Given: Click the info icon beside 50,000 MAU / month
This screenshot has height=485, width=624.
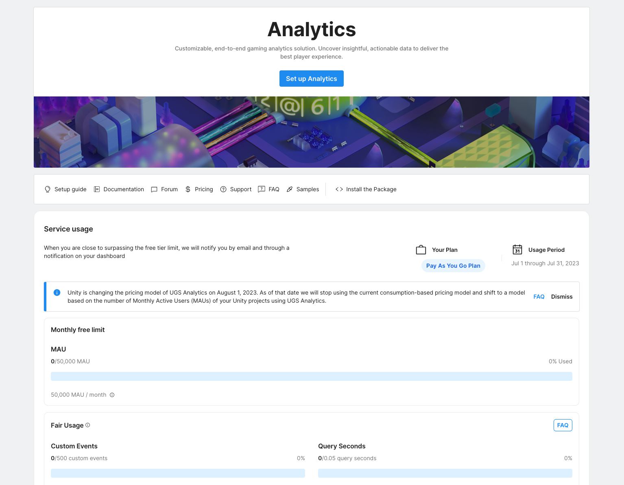Looking at the screenshot, I should pyautogui.click(x=112, y=395).
